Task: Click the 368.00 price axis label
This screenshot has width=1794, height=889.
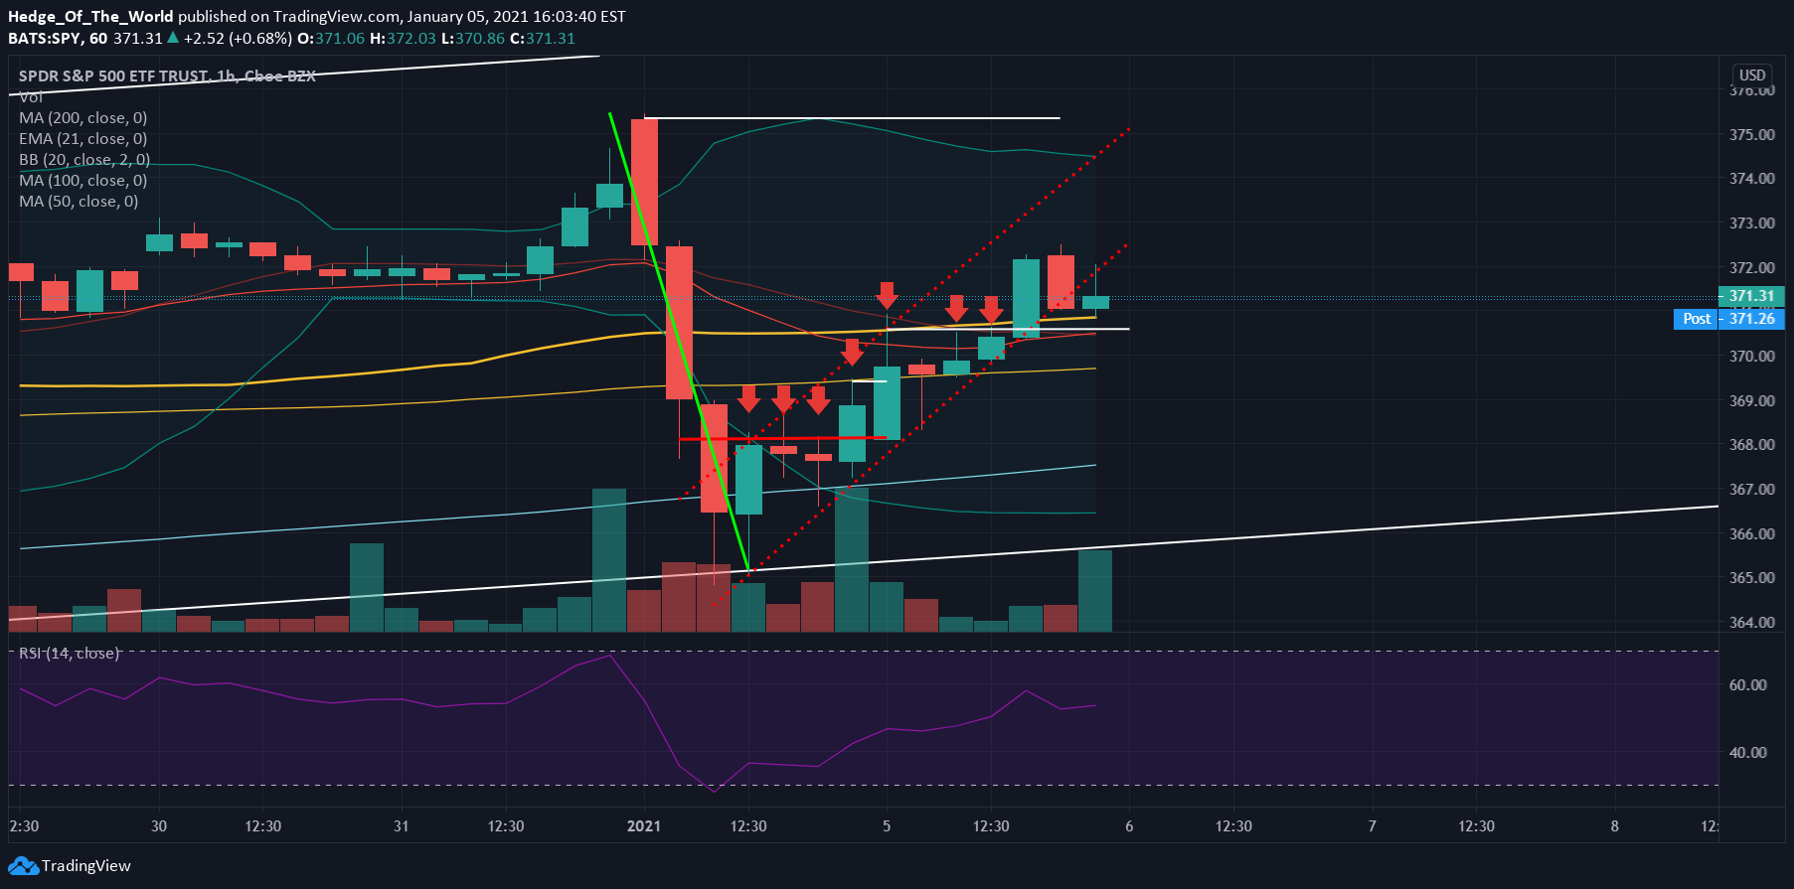Action: click(1751, 445)
